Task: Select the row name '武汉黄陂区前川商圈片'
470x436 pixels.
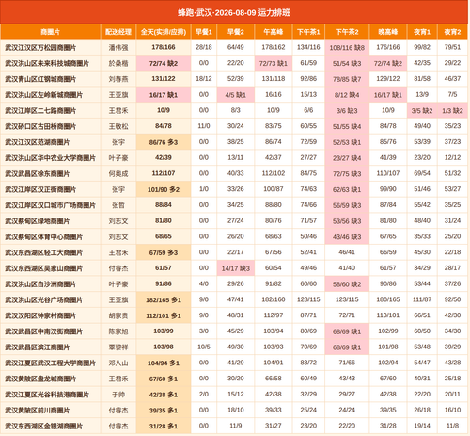Action: (x=38, y=410)
